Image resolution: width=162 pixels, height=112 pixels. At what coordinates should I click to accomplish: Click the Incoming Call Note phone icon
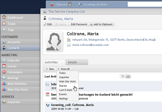tap(80, 4)
